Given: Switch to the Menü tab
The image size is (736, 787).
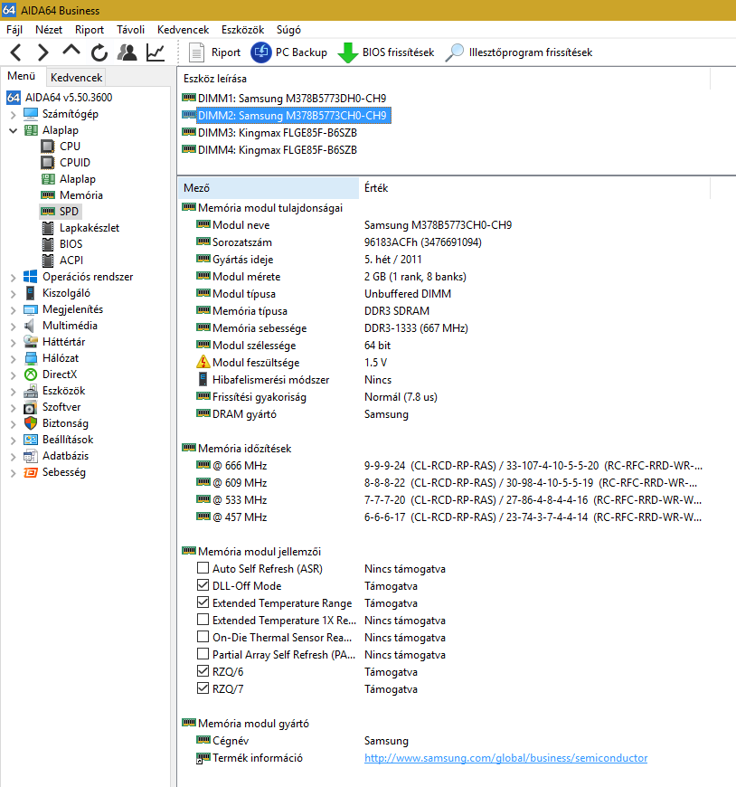Looking at the screenshot, I should [x=21, y=76].
